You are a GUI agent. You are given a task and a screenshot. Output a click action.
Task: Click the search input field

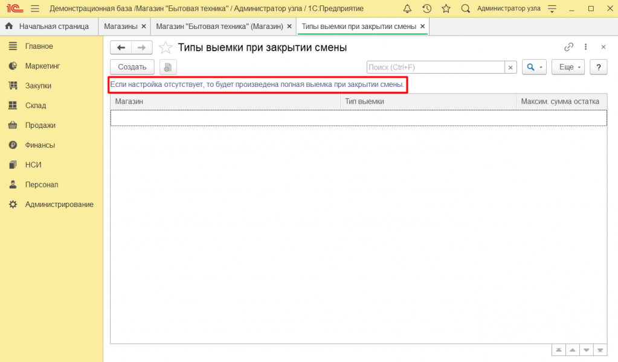(435, 67)
